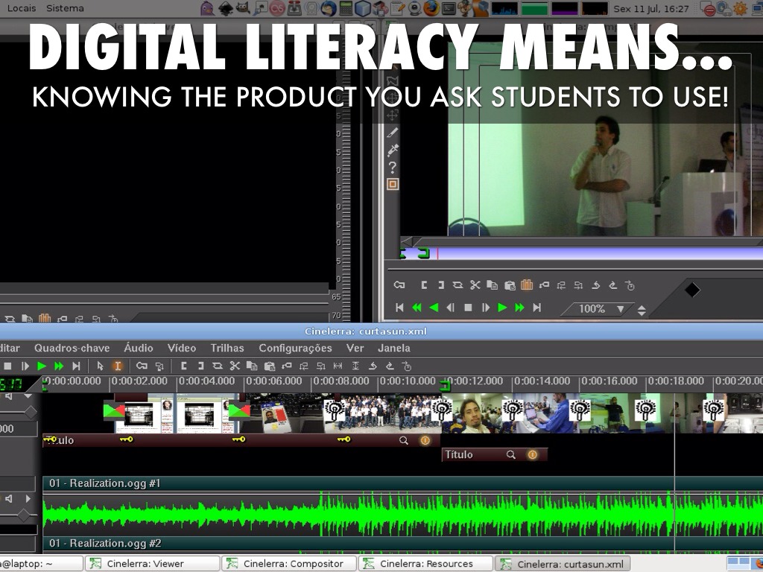Switch to Cinelerra: Viewer taskbar window
This screenshot has height=572, width=763.
[152, 564]
